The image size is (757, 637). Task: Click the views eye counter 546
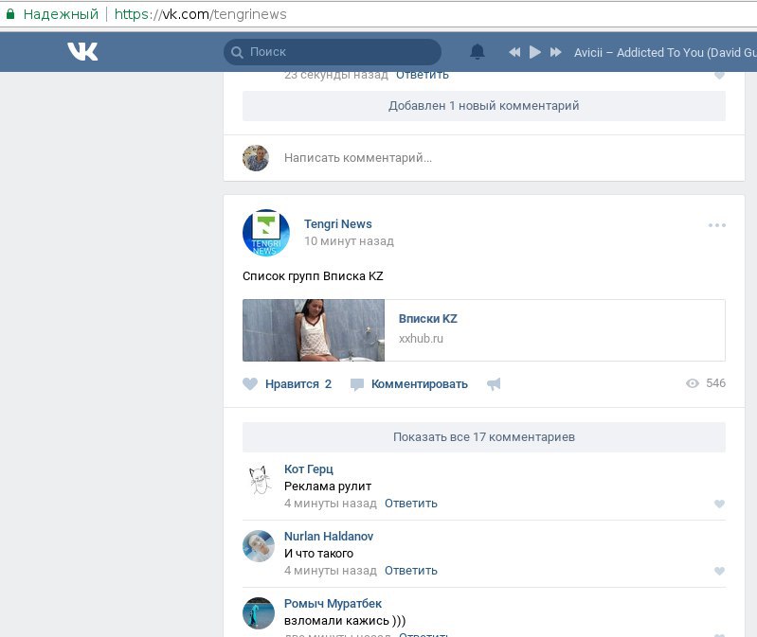click(x=706, y=383)
